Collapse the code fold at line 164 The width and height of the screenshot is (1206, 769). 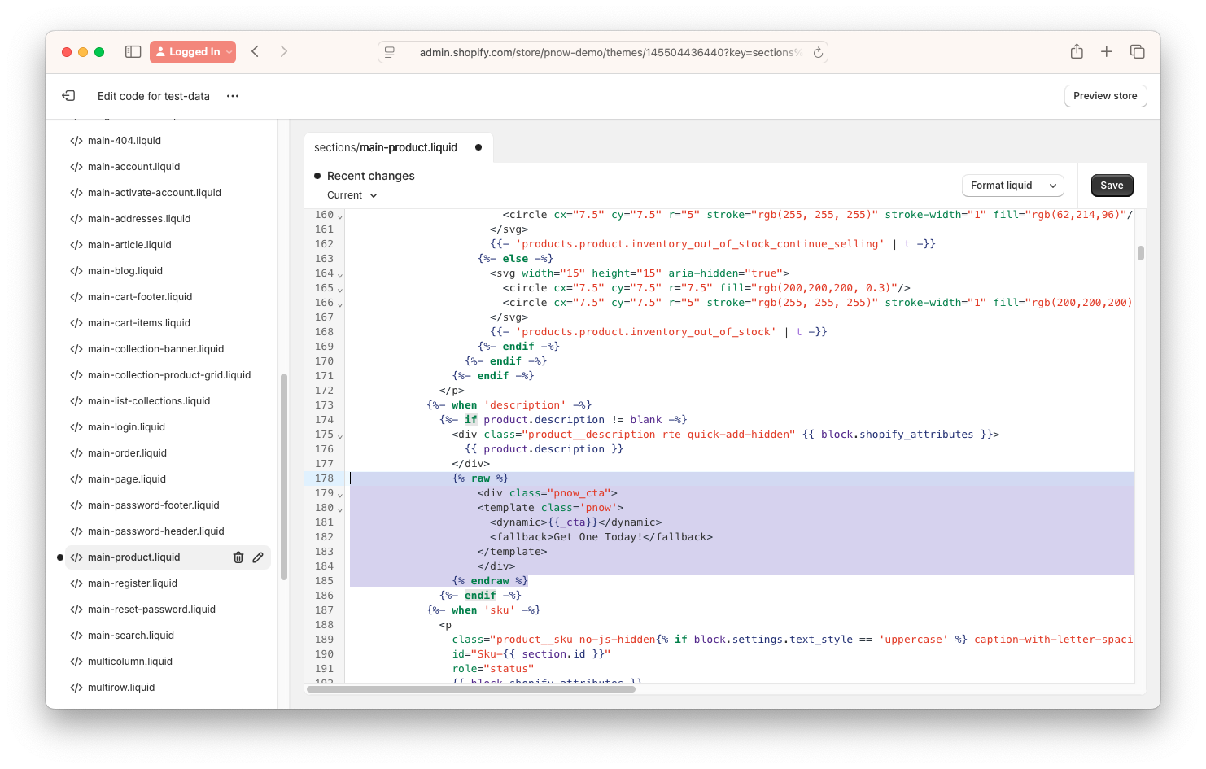340,275
